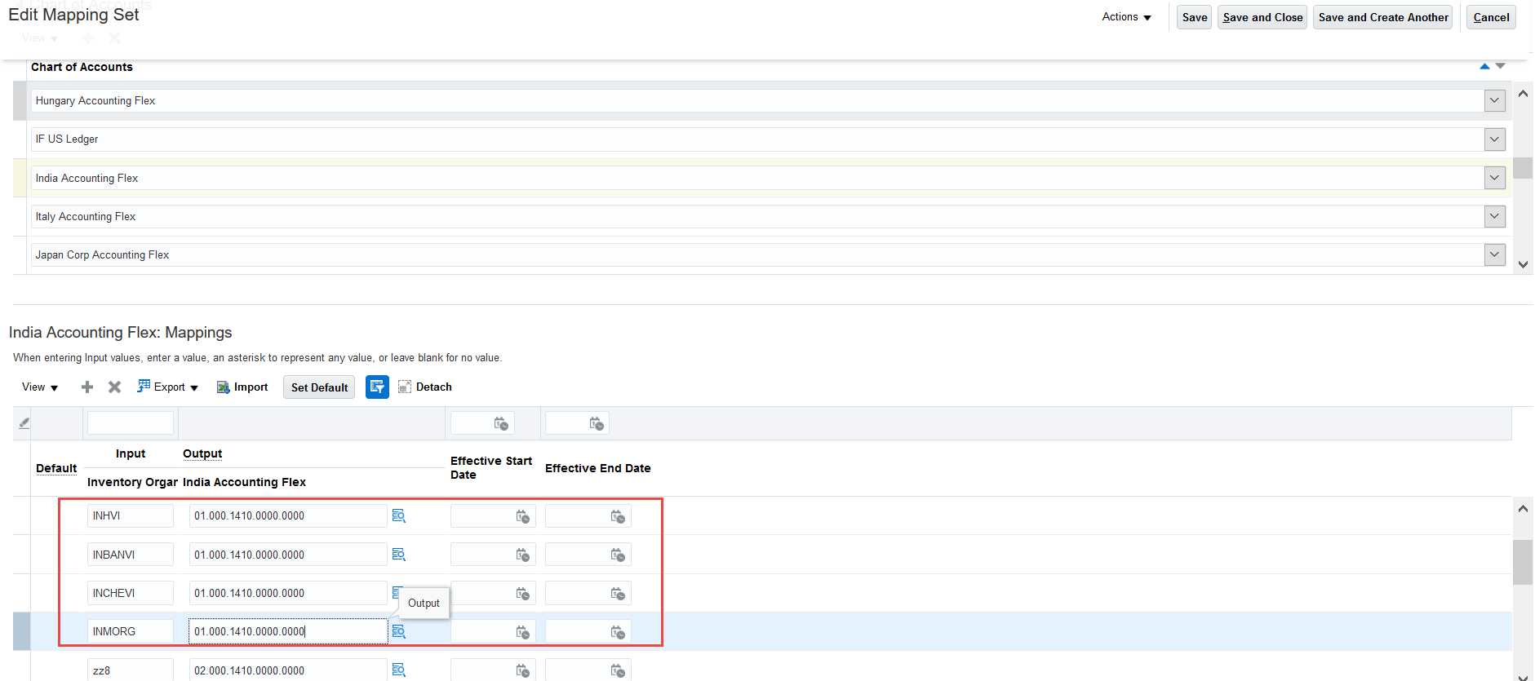Click the Set Default button
1535x681 pixels.
click(319, 387)
